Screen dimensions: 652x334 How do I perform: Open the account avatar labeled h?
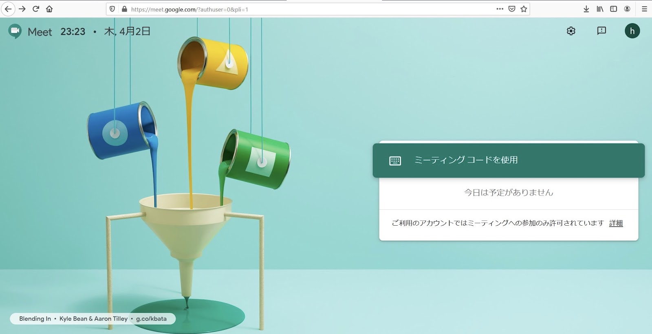point(632,31)
